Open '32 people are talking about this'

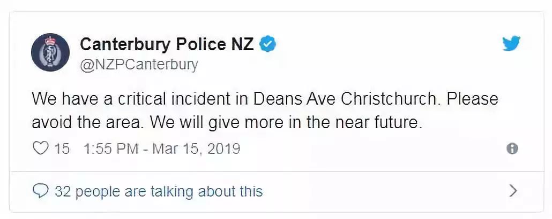click(159, 192)
